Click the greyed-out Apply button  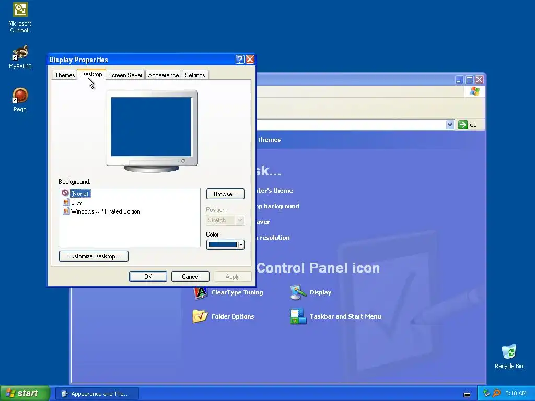[x=232, y=277]
